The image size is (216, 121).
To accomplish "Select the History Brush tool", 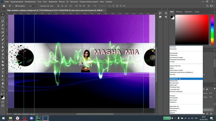I will click(3, 50).
